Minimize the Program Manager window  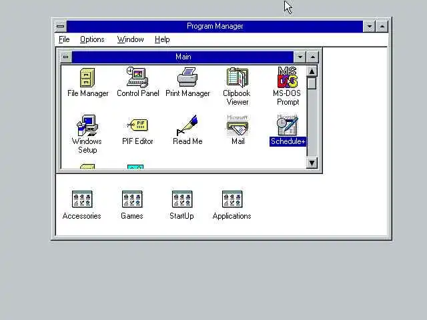[369, 27]
